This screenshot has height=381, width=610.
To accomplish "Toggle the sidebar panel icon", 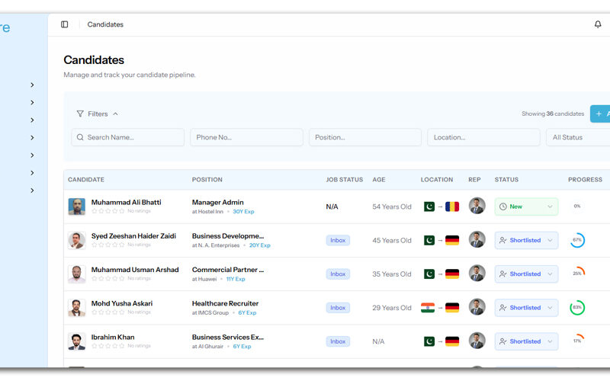I will 64,24.
